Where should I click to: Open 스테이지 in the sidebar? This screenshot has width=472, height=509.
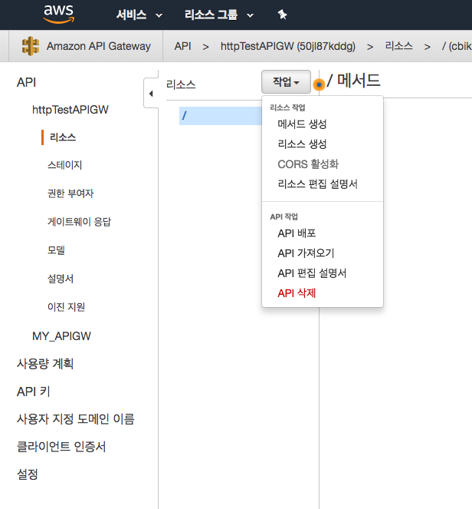pos(65,165)
